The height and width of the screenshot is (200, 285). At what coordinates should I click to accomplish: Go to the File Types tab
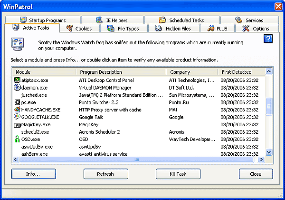click(x=123, y=29)
